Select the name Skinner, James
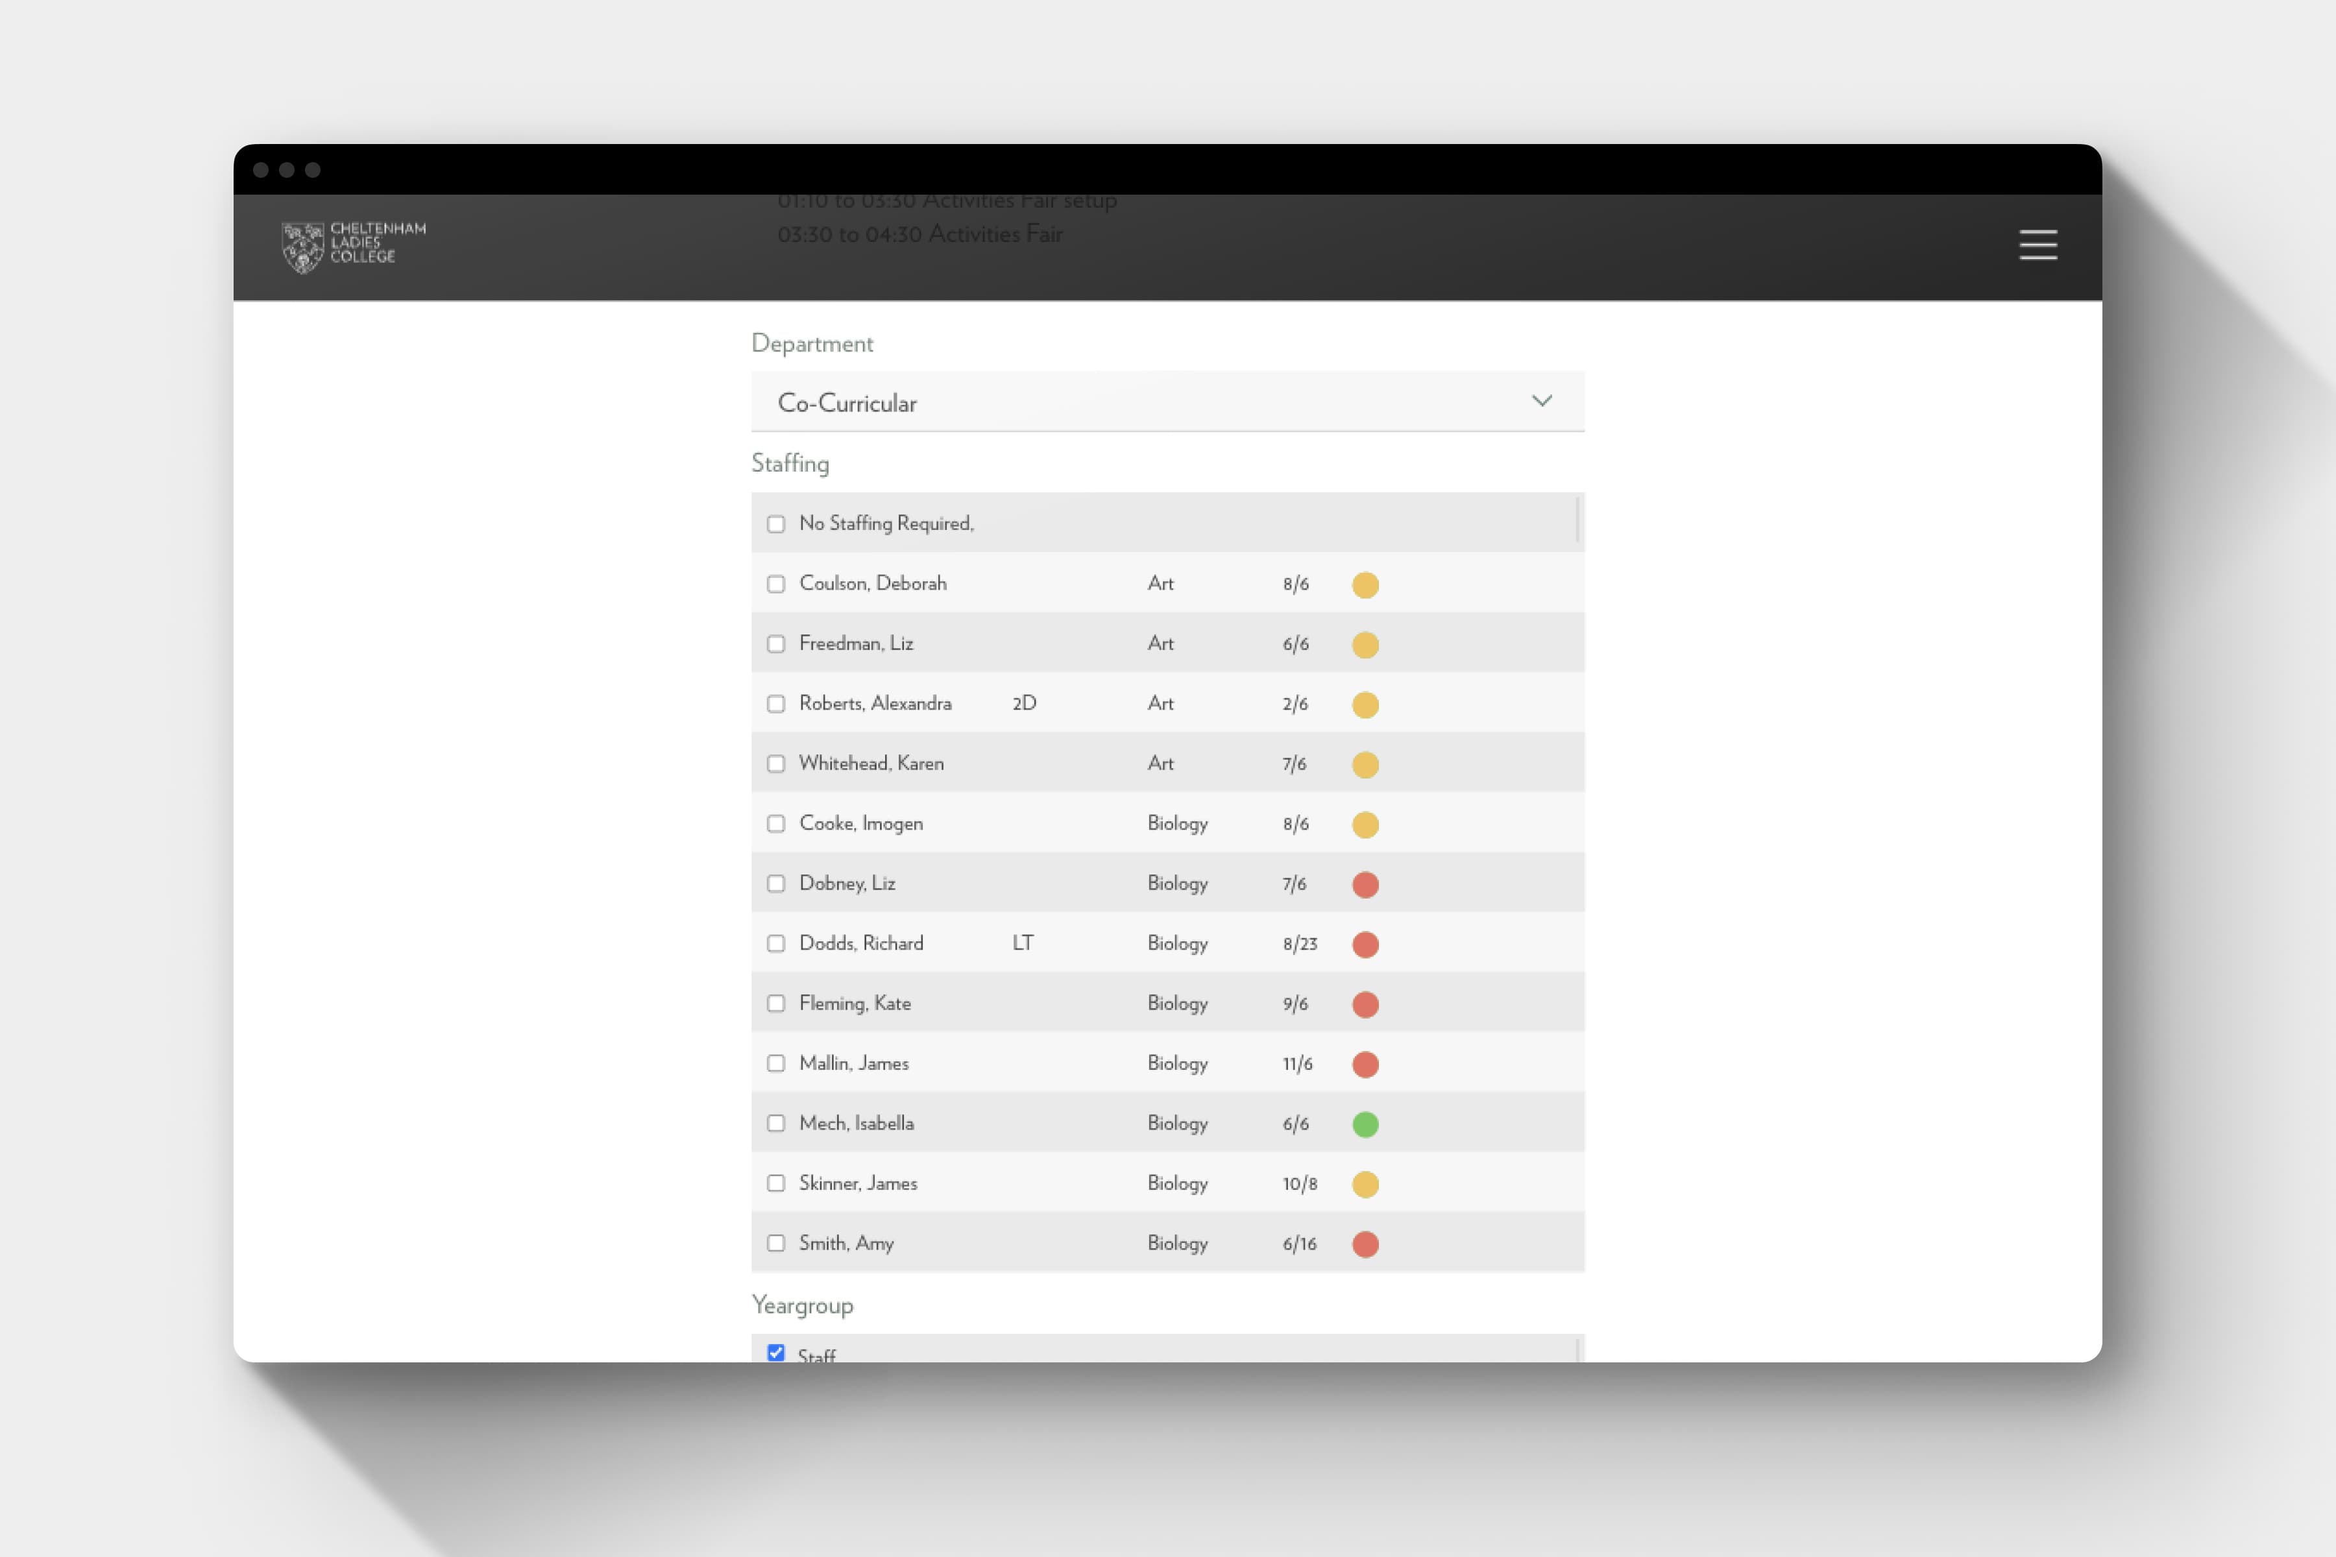 (x=858, y=1183)
